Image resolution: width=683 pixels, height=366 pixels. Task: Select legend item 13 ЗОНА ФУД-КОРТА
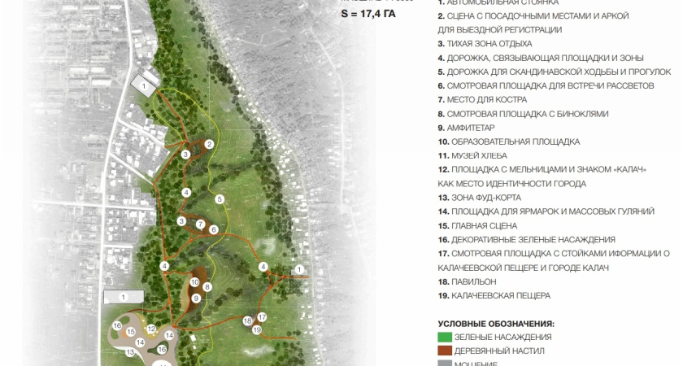(478, 198)
